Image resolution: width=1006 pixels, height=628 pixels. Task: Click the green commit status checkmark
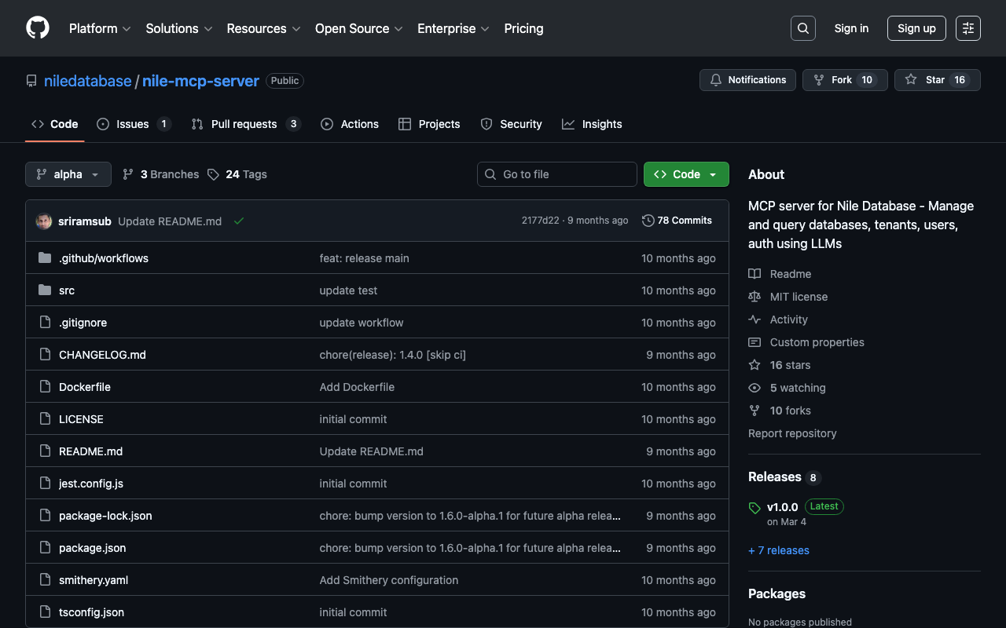(239, 221)
